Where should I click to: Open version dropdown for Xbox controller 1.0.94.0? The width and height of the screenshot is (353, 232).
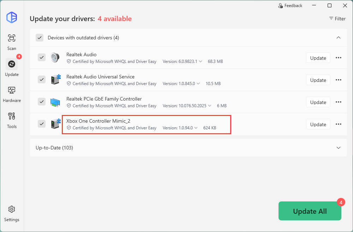(196, 128)
